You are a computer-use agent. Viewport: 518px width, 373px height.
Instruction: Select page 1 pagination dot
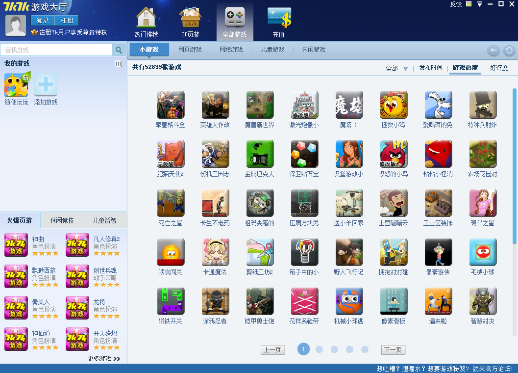304,349
